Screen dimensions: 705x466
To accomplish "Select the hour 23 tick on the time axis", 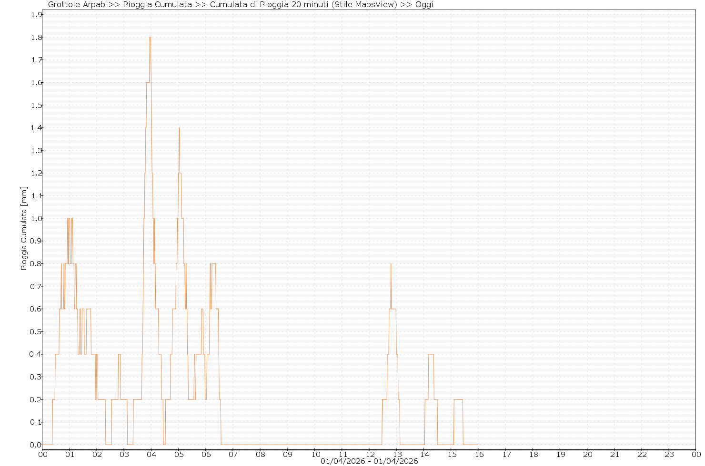I will tap(669, 454).
